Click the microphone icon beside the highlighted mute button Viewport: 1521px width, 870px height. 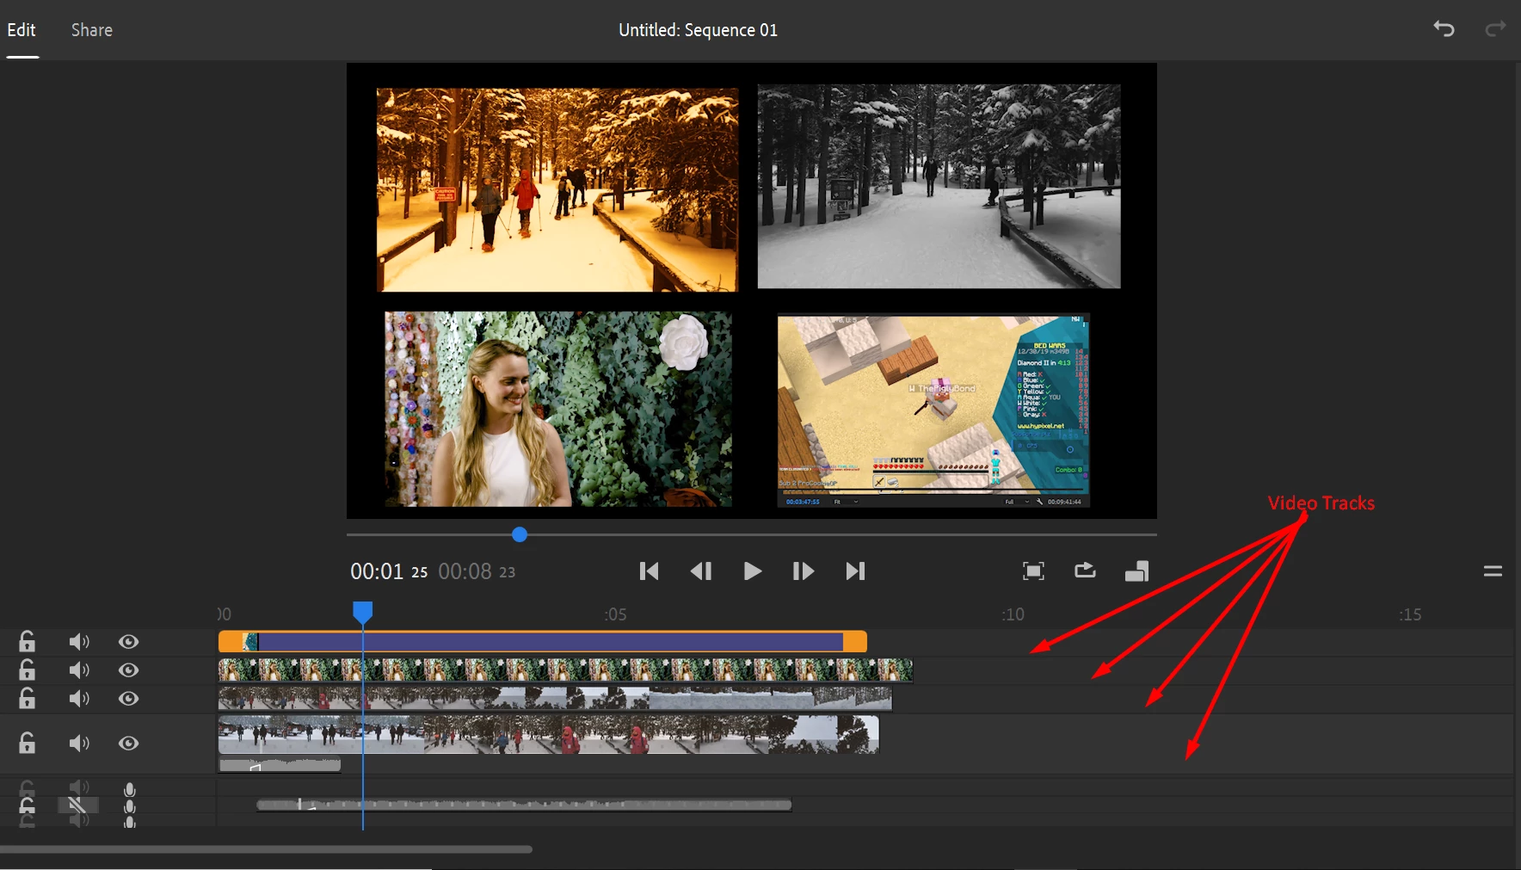click(x=129, y=806)
